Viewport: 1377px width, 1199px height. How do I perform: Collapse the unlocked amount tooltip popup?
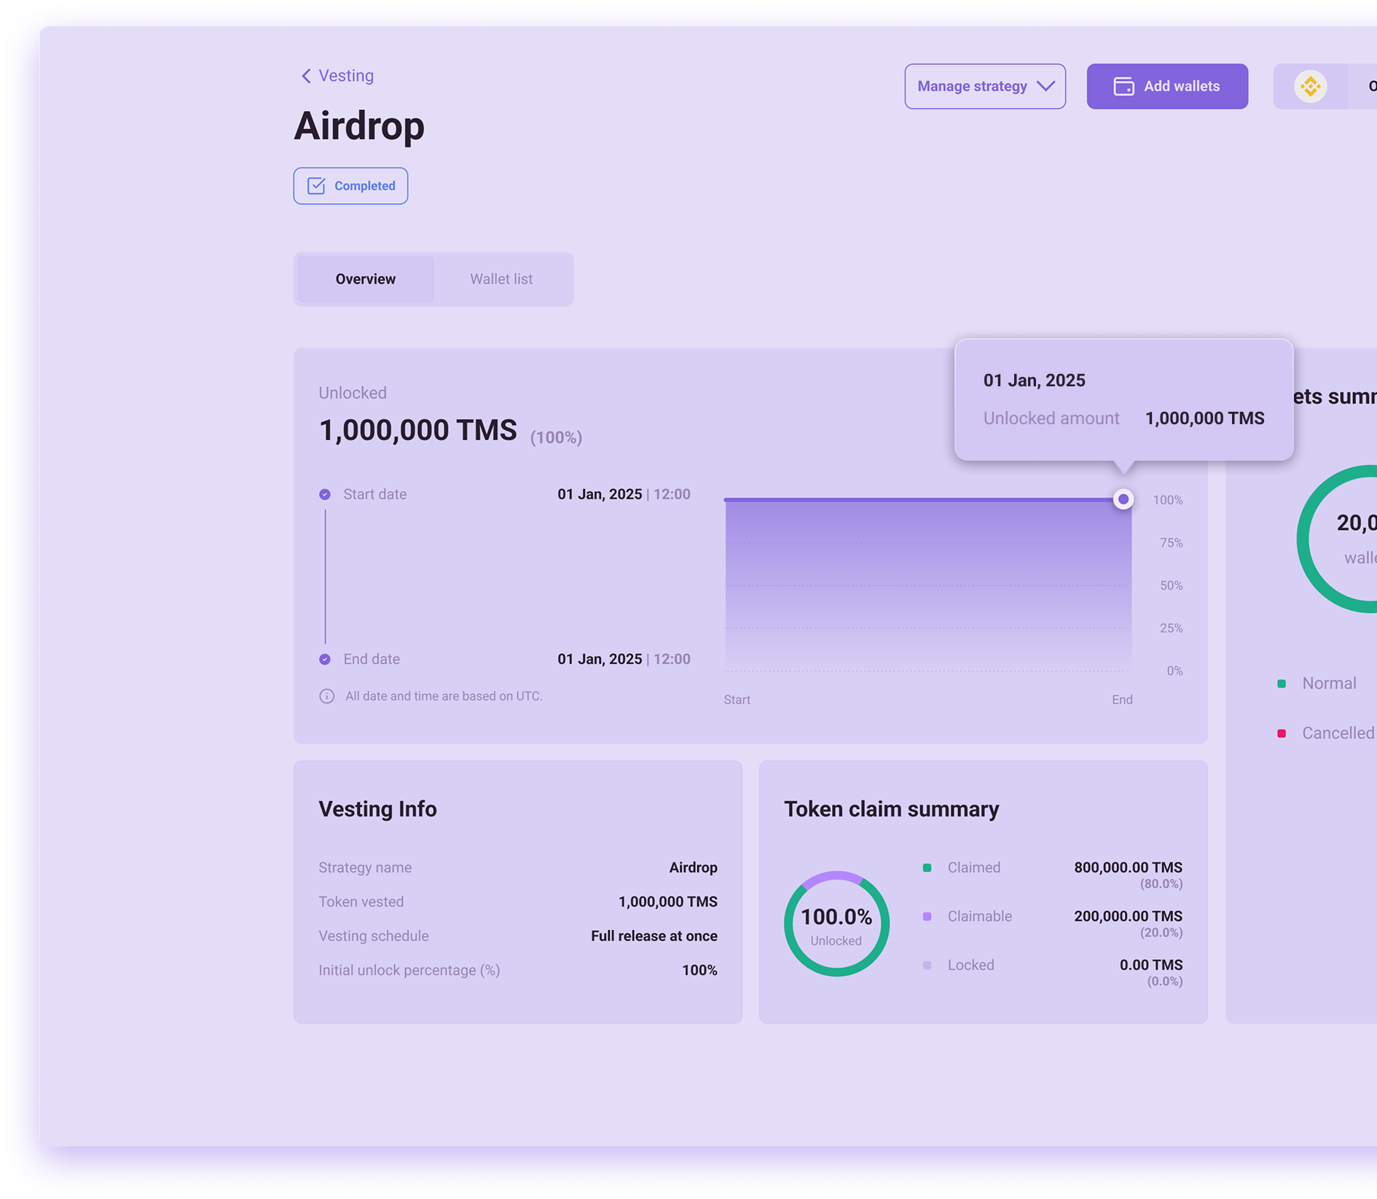[1123, 399]
